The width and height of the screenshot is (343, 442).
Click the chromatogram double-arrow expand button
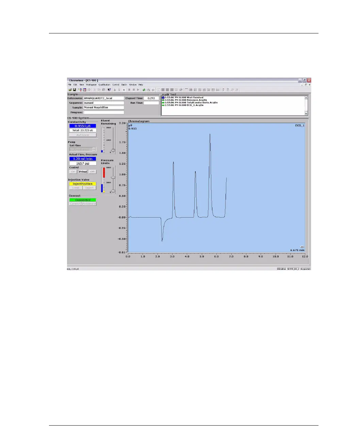pos(302,247)
